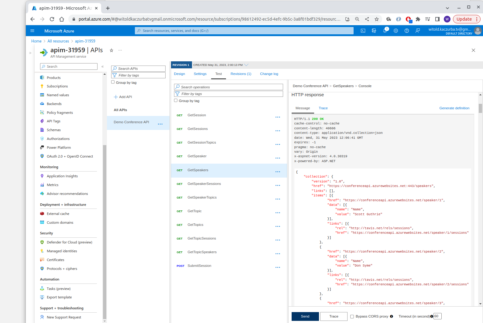Screen dimensions: 483x323
Task: Open ellipsis menu for GetSessions operation
Action: 278,131
